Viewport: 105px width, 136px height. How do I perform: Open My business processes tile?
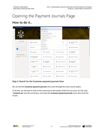[x=61, y=52]
